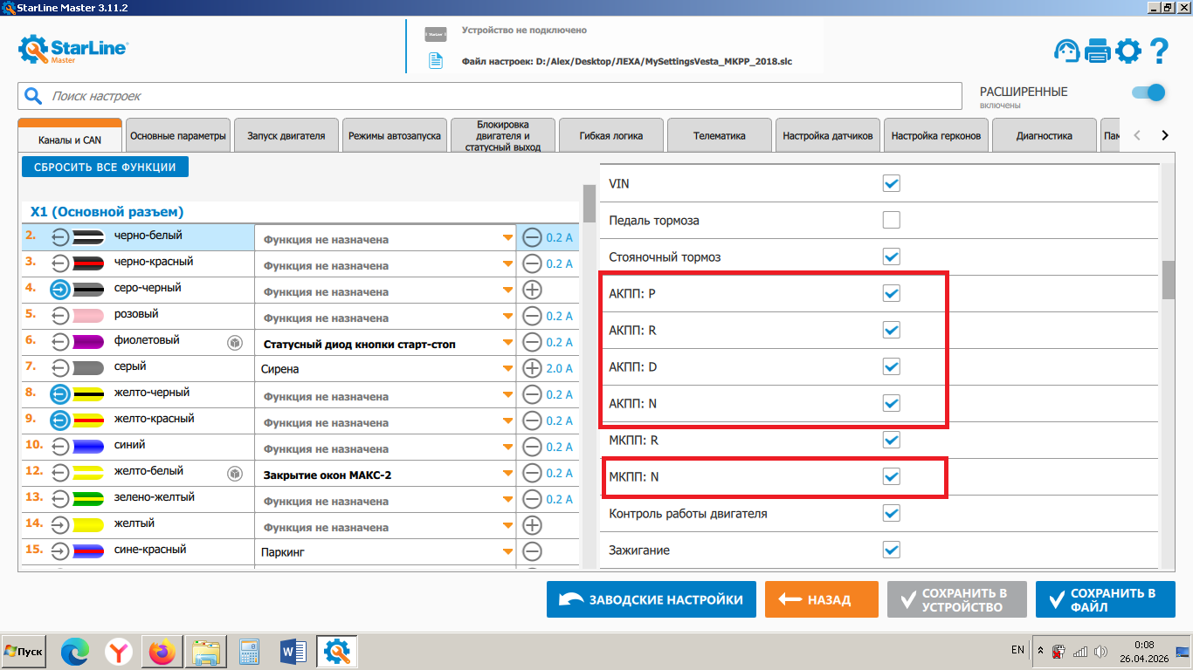Uncheck the АКПП: P checkbox

click(891, 293)
